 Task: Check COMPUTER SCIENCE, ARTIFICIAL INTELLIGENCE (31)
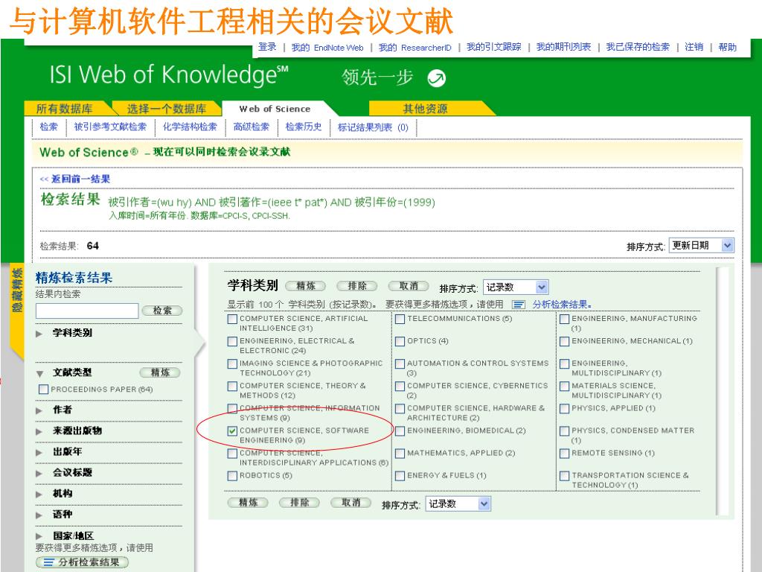click(x=232, y=319)
